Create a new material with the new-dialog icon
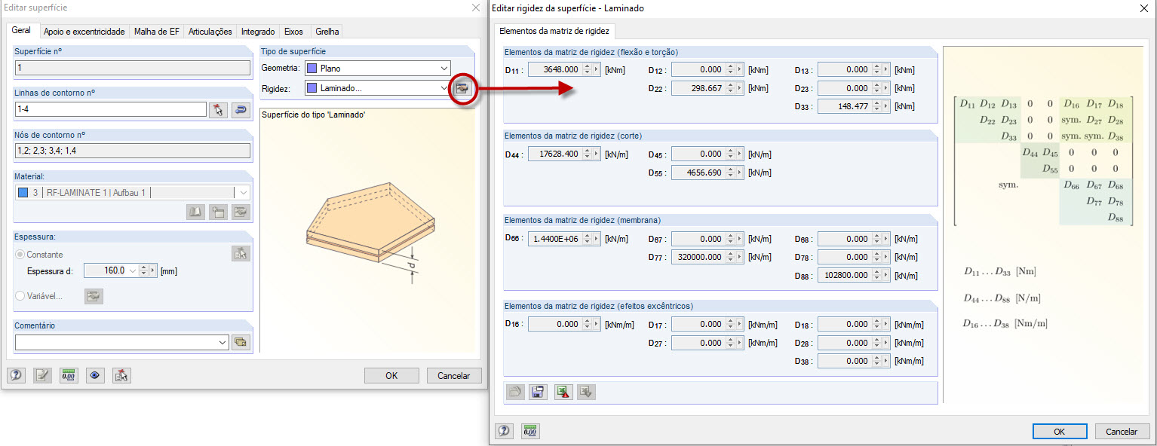1157x446 pixels. coord(217,212)
